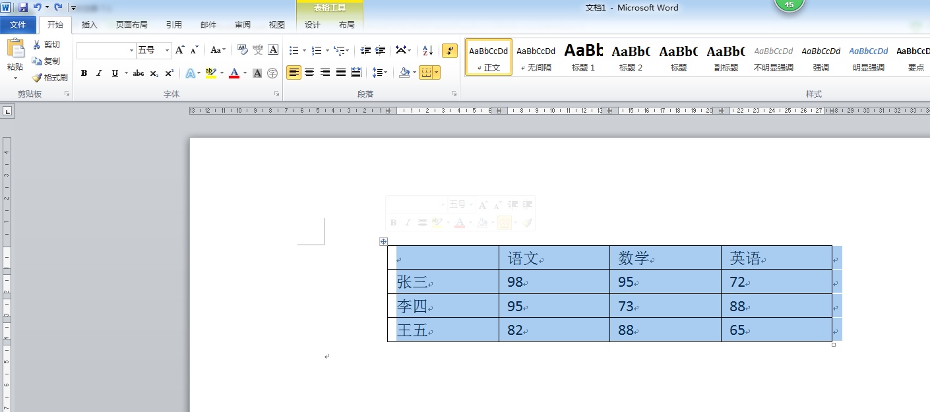The image size is (930, 412).
Task: Apply the 正文 (Normal) style
Action: (489, 57)
